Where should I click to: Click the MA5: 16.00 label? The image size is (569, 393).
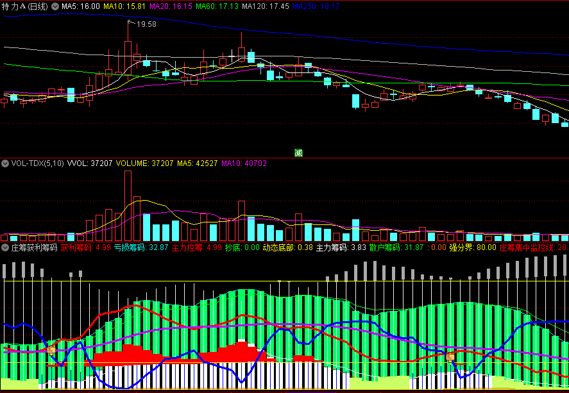pyautogui.click(x=81, y=6)
